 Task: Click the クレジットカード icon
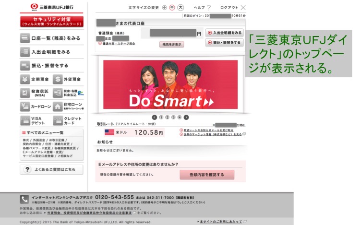[58, 120]
